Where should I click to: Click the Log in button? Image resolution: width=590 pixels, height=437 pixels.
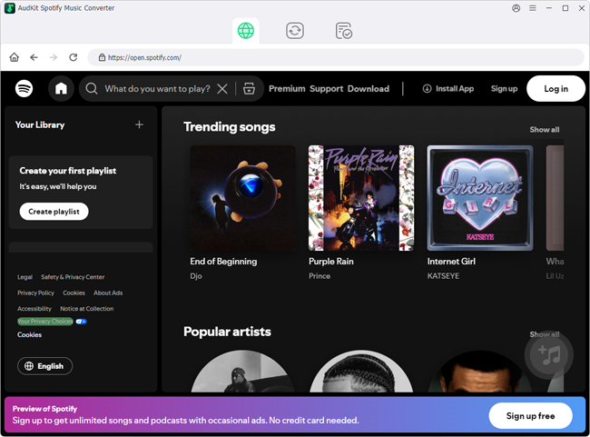coord(556,88)
